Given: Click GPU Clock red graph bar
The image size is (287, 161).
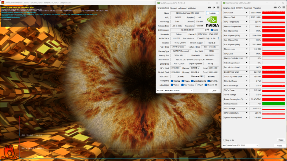Looking at the screenshot, I should pos(274,13).
